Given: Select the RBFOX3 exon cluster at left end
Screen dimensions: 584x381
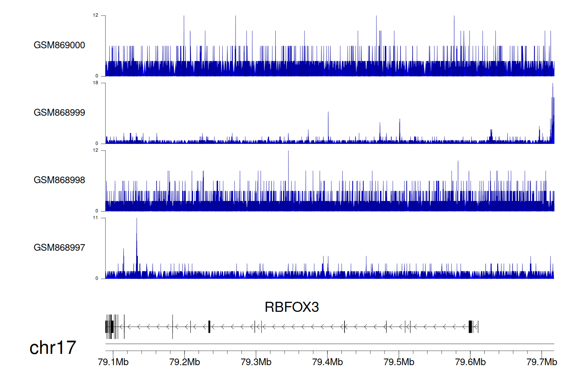Looking at the screenshot, I should pyautogui.click(x=110, y=327).
